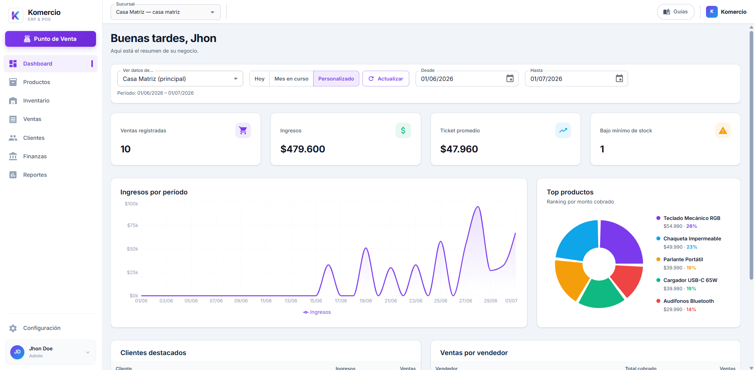Click the Teclado Mecánico RGB legend label

[692, 218]
